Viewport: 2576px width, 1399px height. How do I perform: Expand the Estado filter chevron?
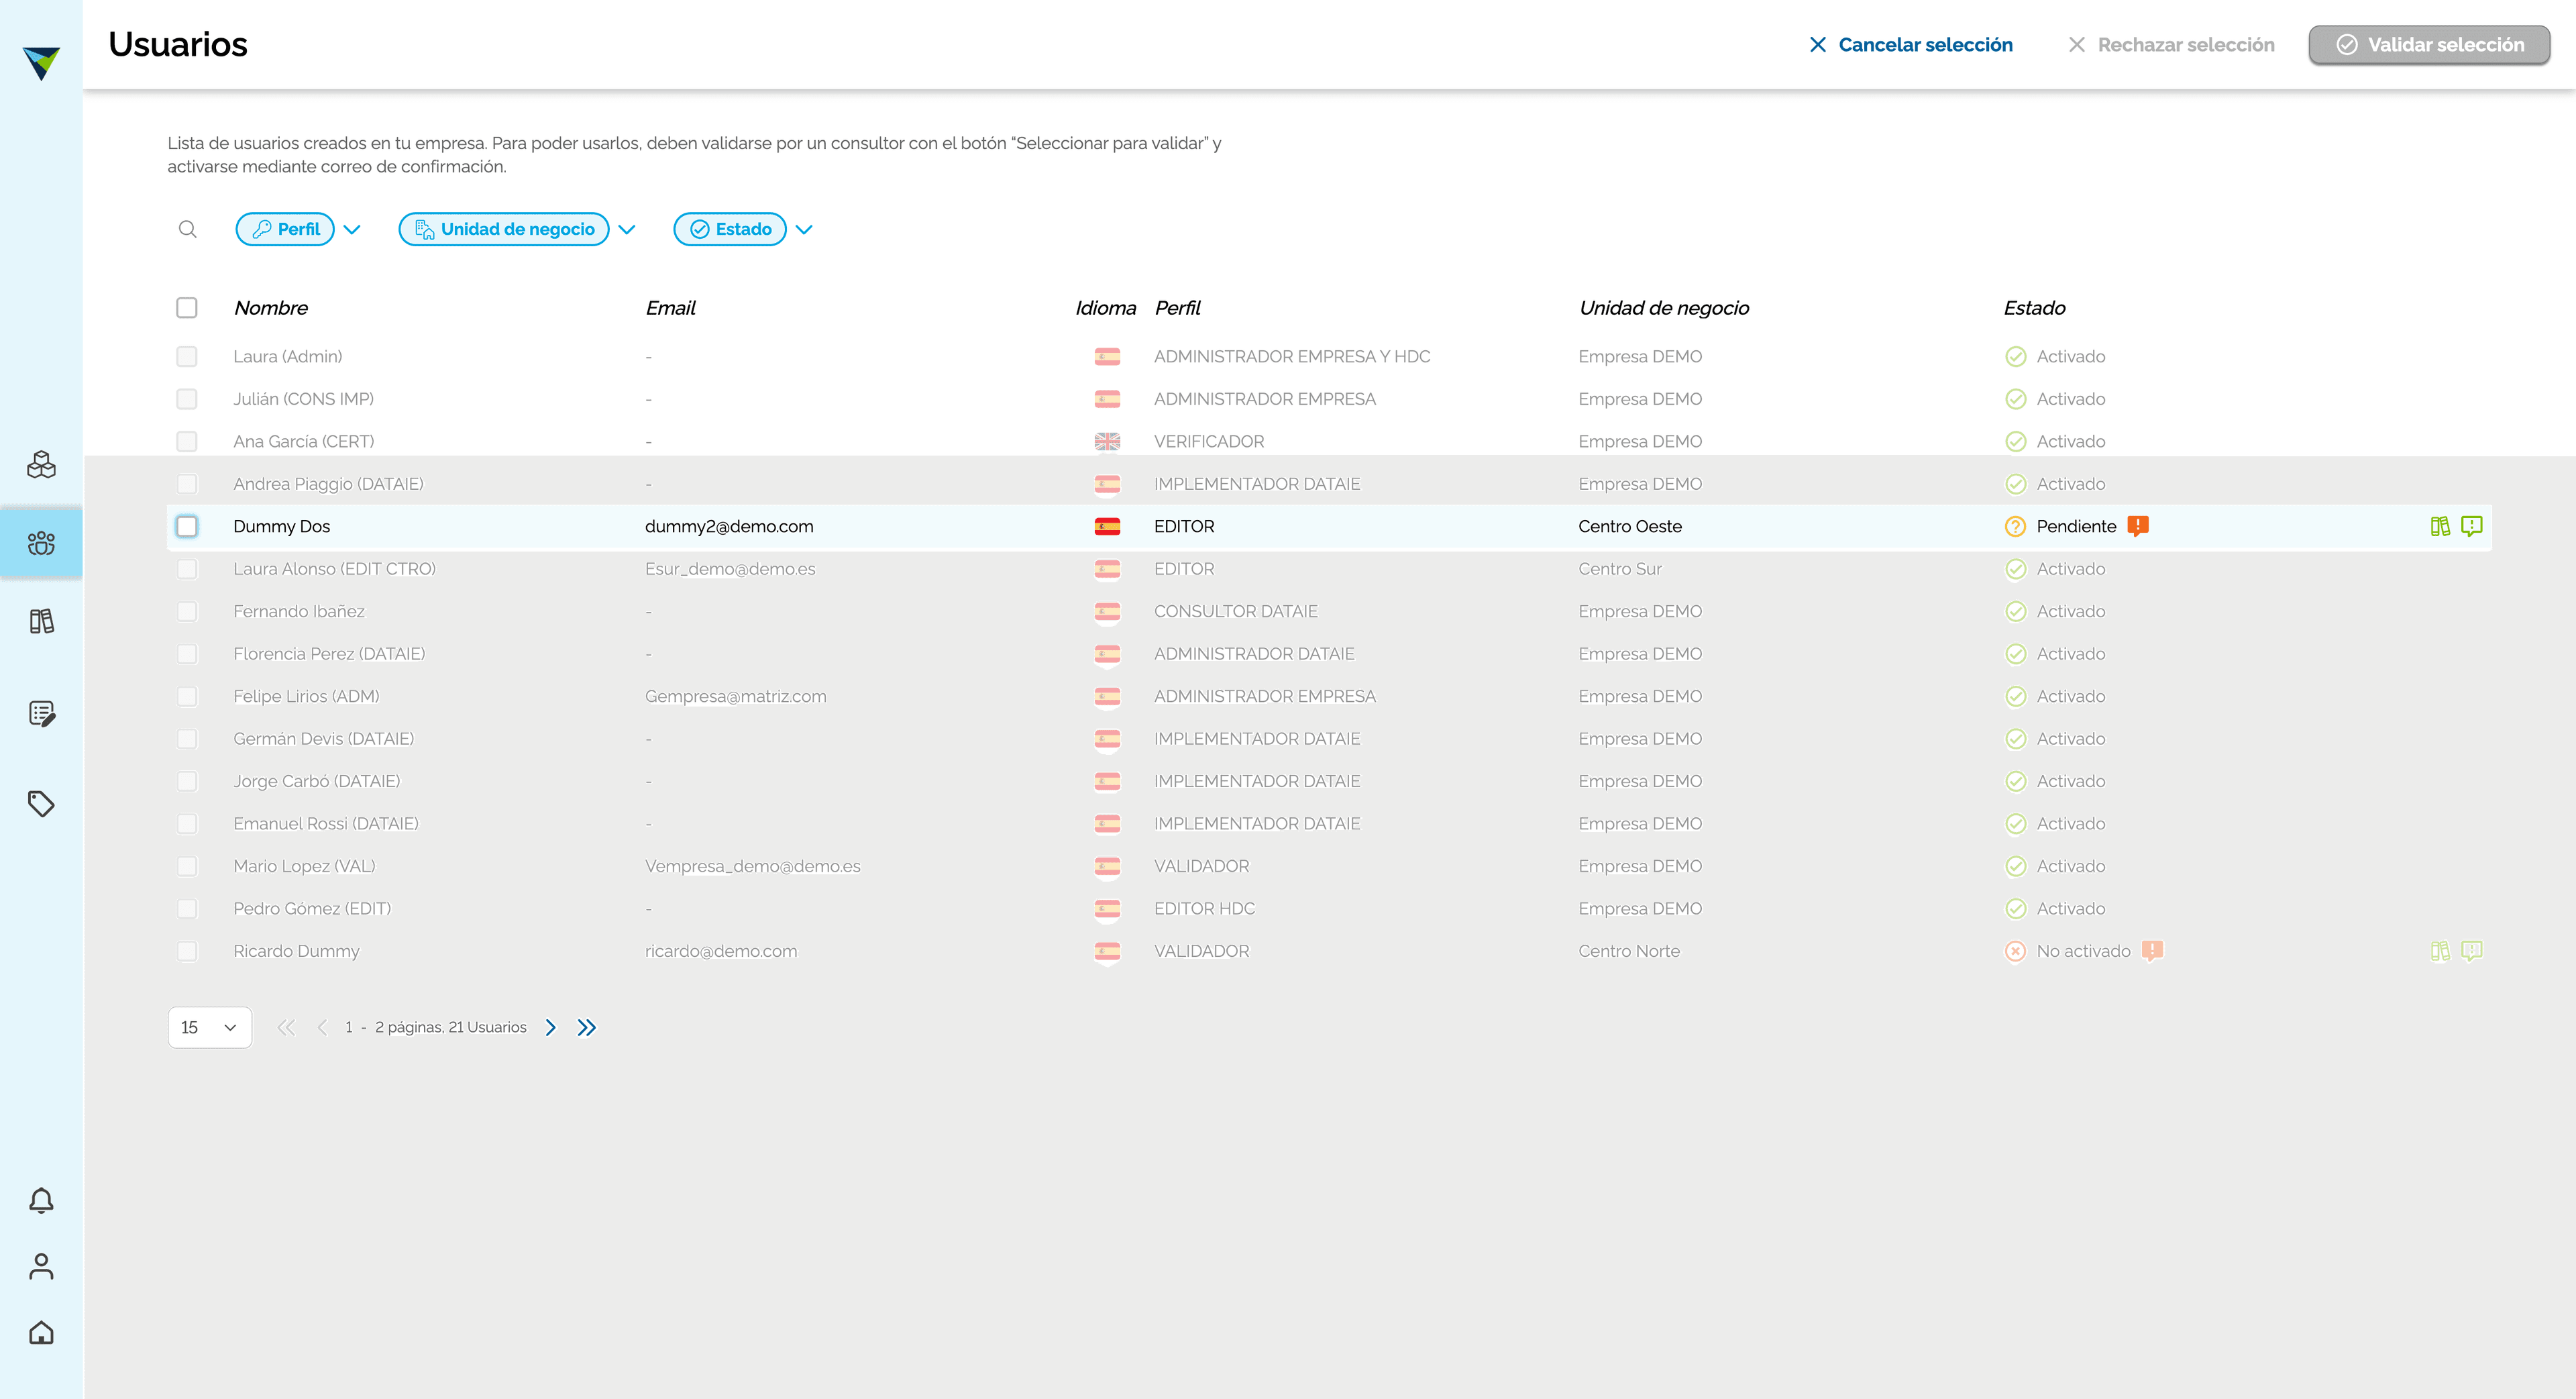point(804,230)
